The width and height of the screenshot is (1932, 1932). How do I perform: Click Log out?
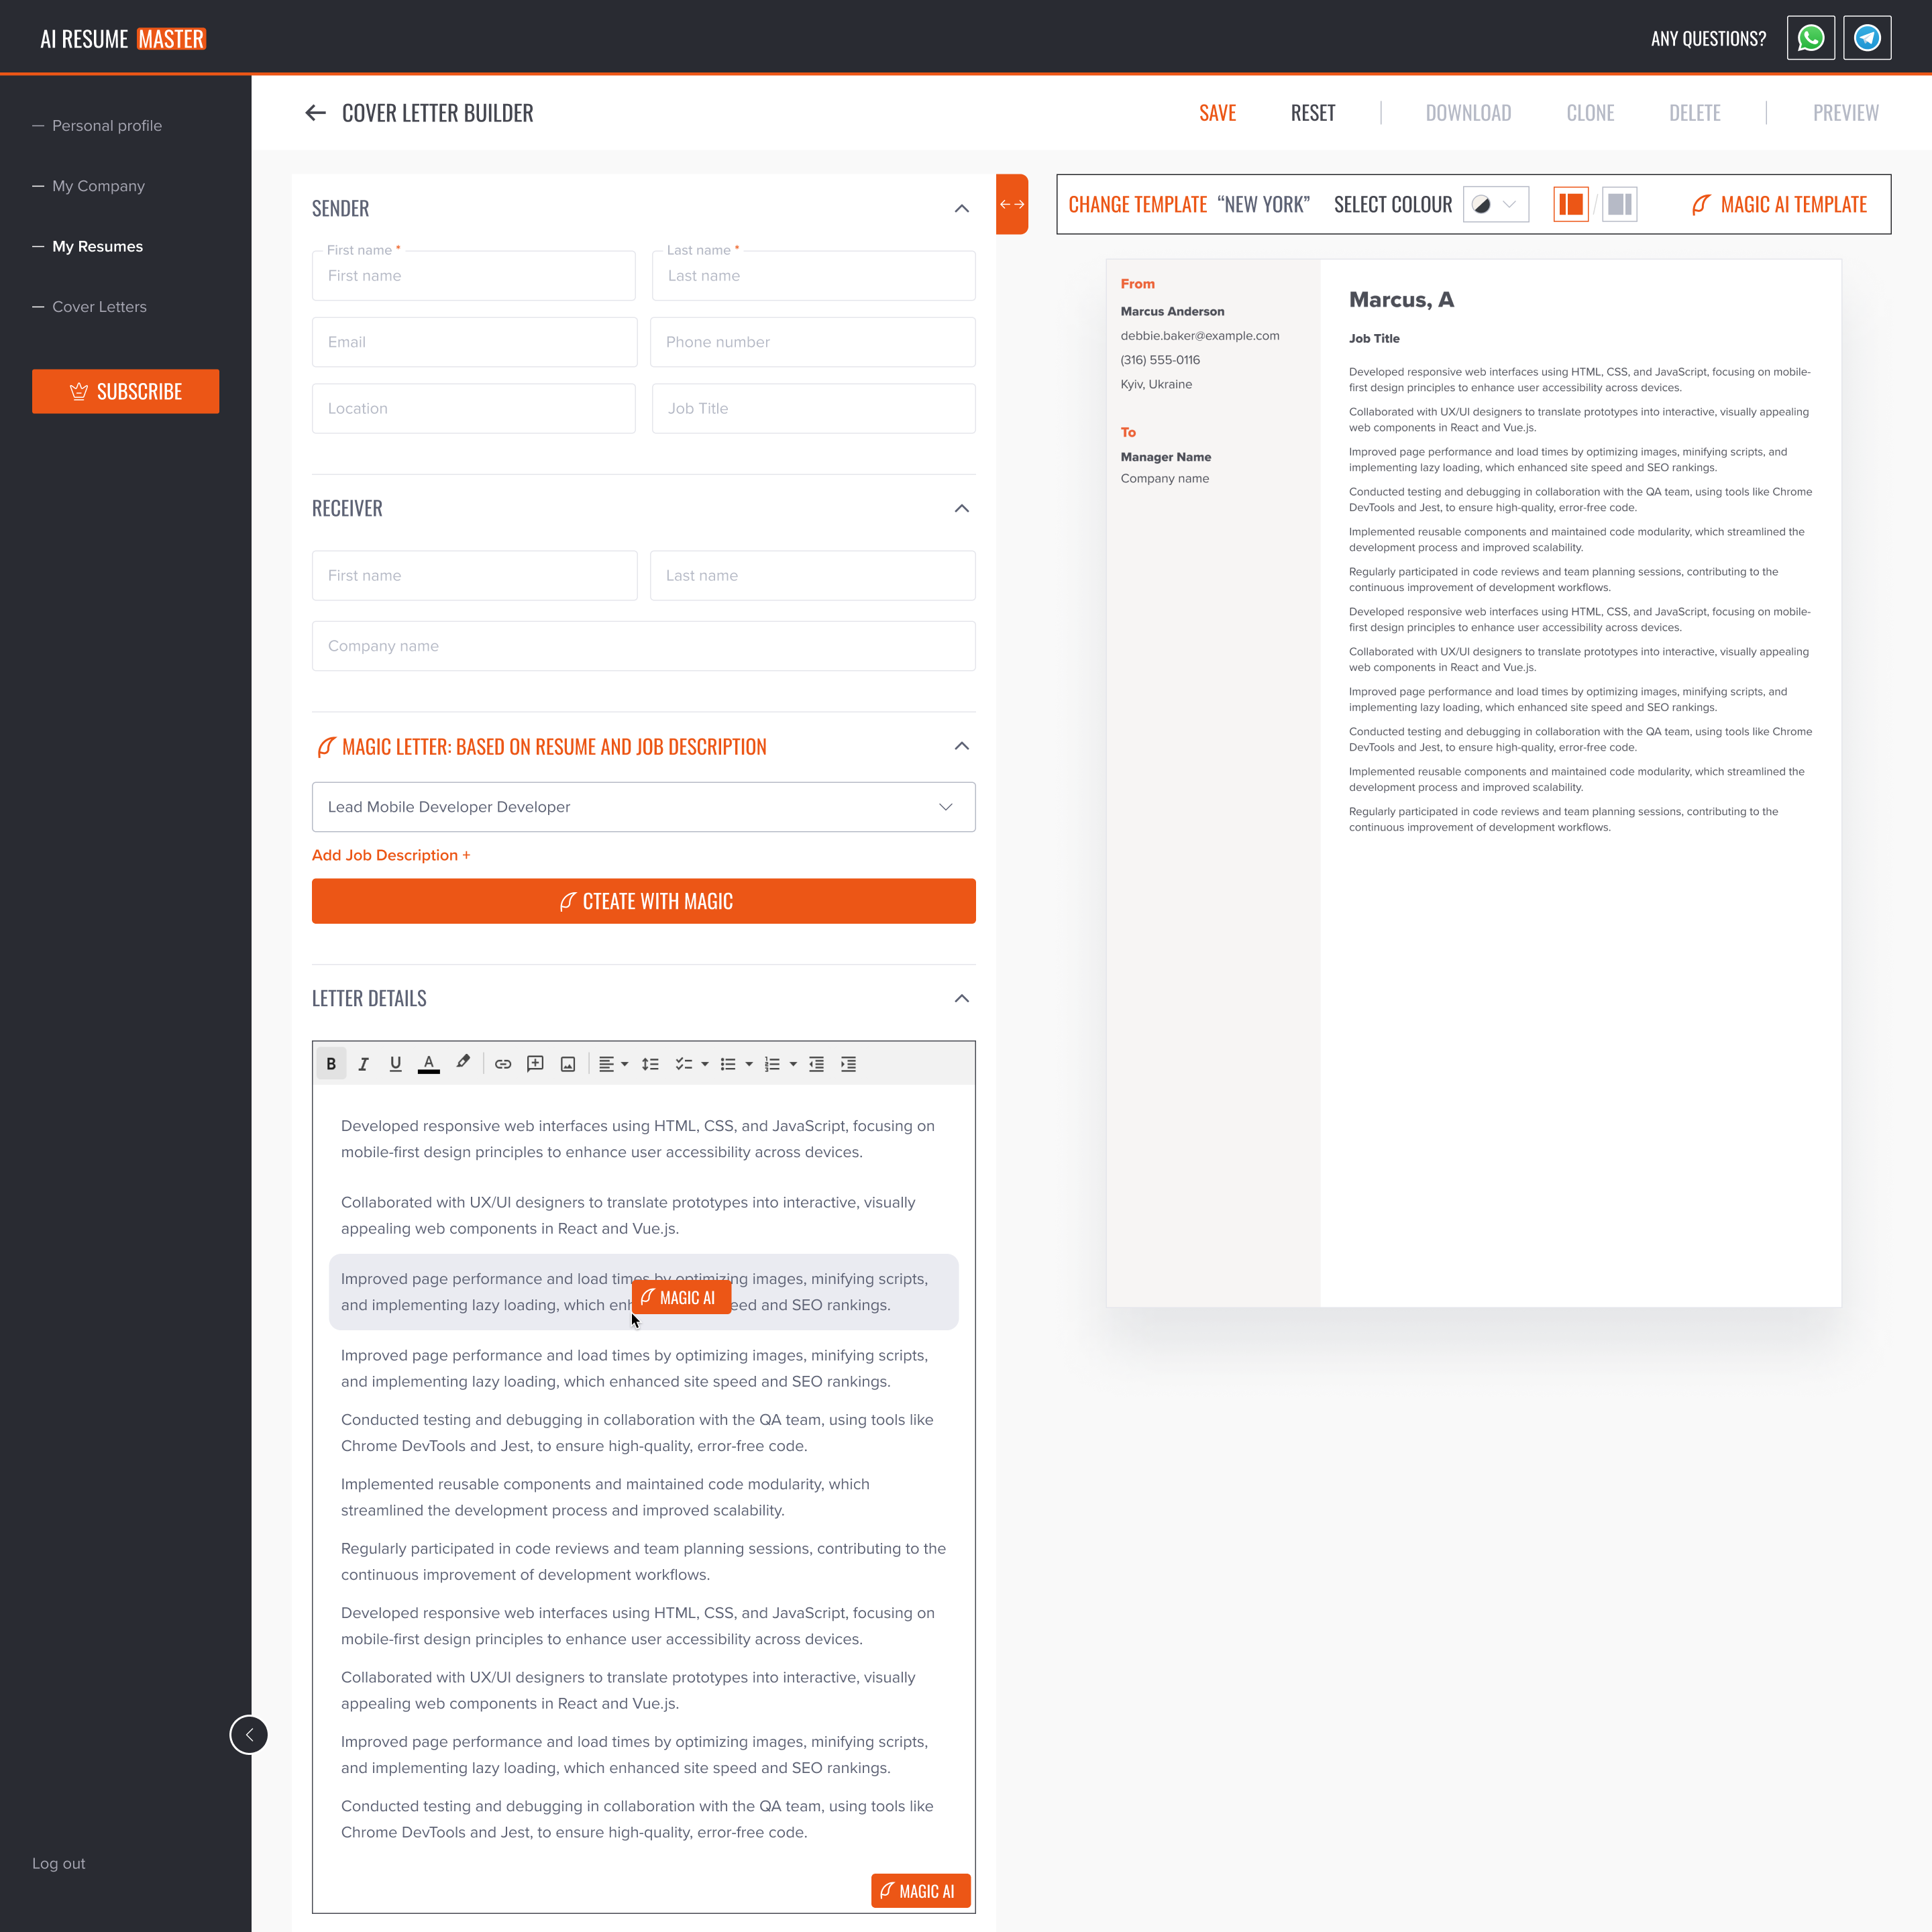[x=59, y=1863]
